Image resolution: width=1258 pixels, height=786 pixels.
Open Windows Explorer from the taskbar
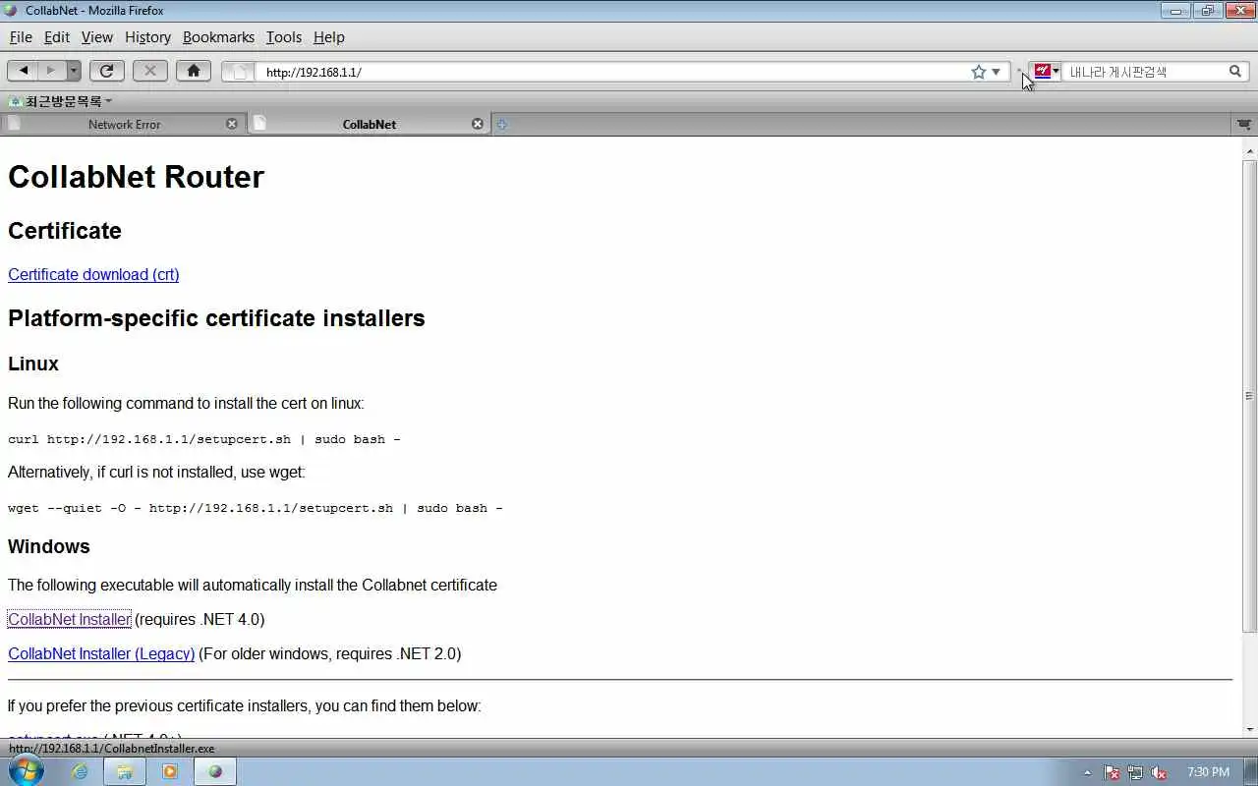pos(125,771)
